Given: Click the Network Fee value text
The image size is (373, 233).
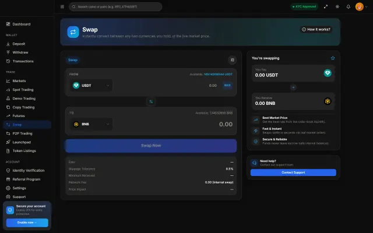Looking at the screenshot, I should coord(219,182).
